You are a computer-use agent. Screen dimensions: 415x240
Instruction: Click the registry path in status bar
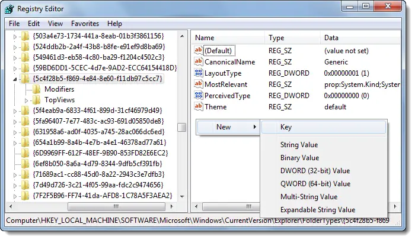(x=197, y=220)
